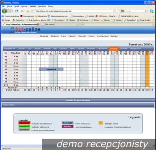Reload the page with the refresh icon
156x150 pixels.
pyautogui.click(x=16, y=11)
